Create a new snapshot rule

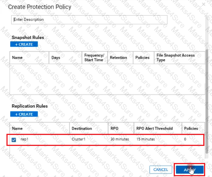click(x=24, y=44)
